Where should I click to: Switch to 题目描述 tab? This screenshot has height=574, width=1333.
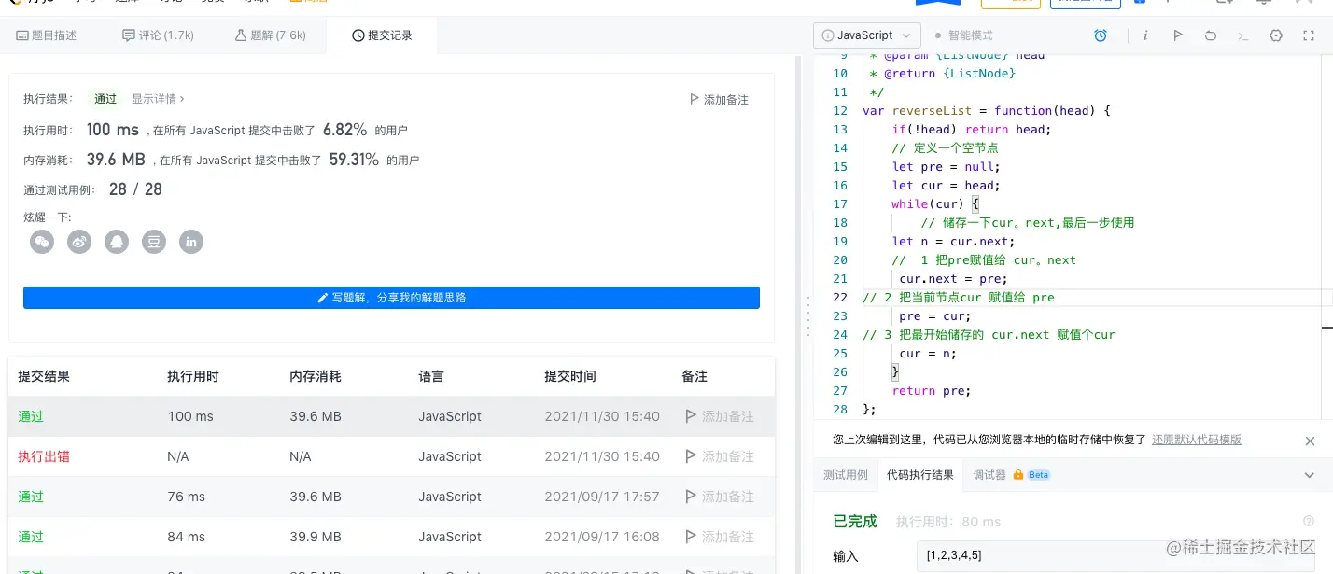[47, 35]
